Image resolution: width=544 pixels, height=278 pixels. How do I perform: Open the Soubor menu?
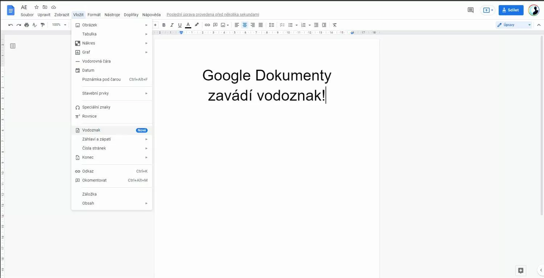click(27, 15)
